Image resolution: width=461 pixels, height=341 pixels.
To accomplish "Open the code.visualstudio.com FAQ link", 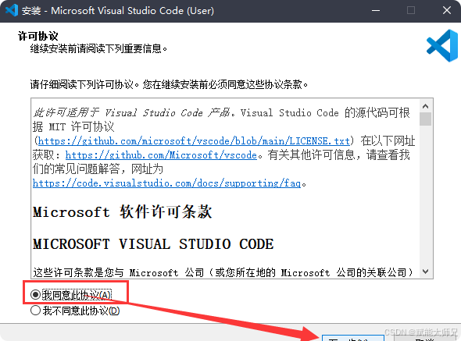I will click(x=166, y=183).
